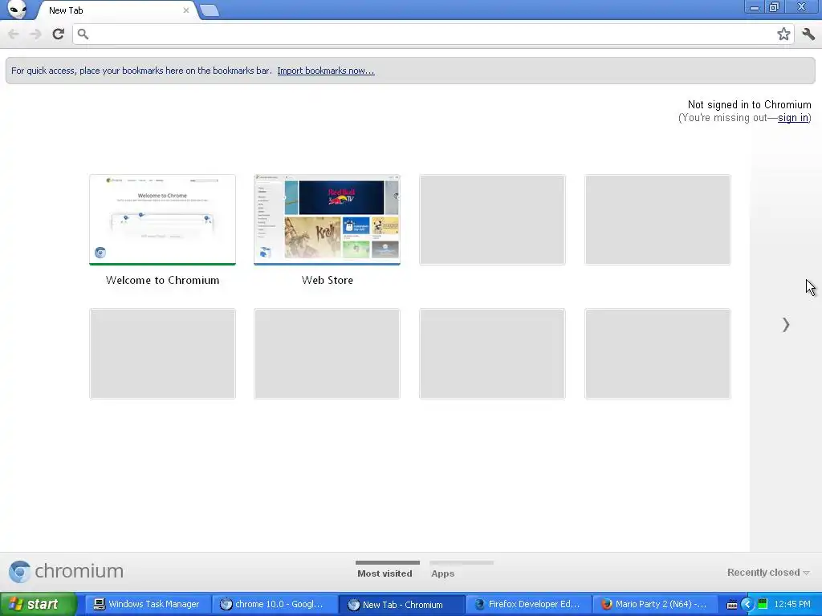This screenshot has width=822, height=616.
Task: Go to next page with right chevron
Action: pyautogui.click(x=785, y=325)
